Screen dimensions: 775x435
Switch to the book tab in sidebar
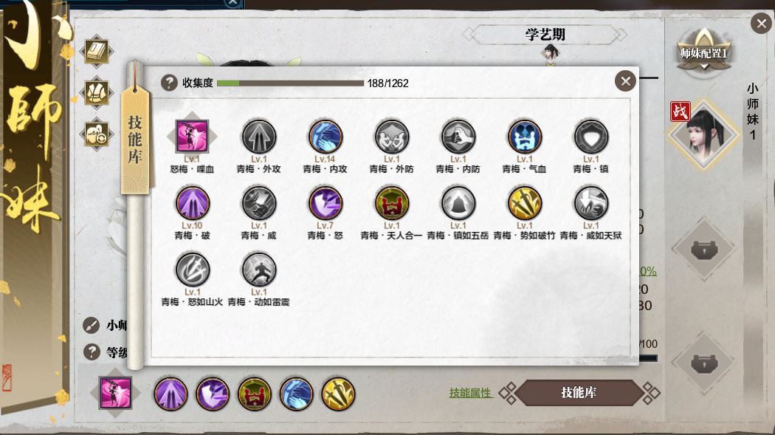point(97,51)
